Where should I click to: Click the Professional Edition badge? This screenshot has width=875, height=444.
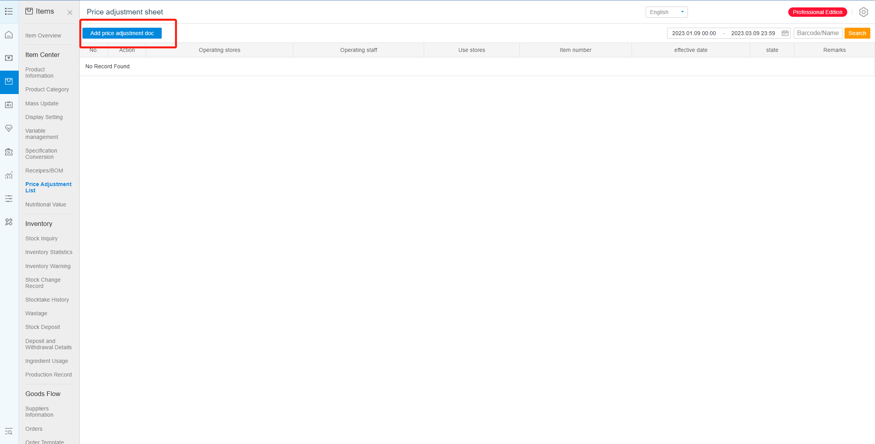pyautogui.click(x=817, y=12)
